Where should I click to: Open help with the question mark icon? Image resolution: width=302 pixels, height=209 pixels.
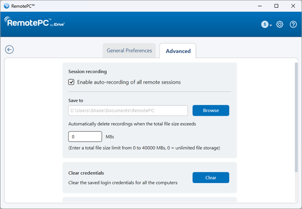coord(293,24)
